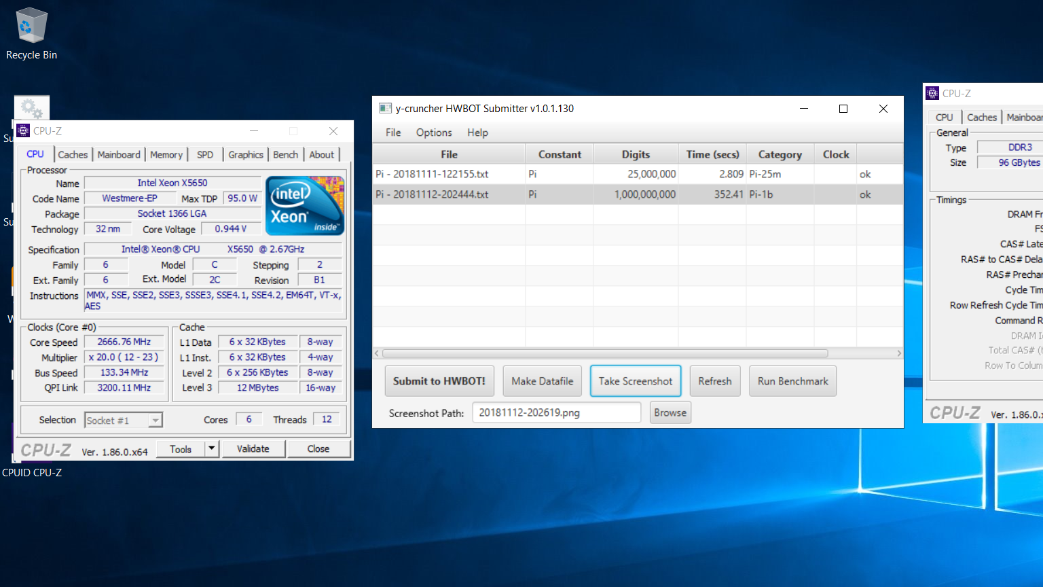
Task: Click the Screenshot Path input field
Action: point(557,412)
